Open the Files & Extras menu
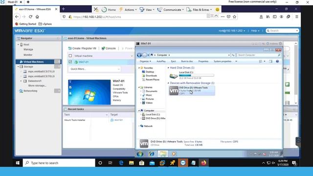Image resolution: width=313 pixels, height=176 pixels. click(199, 10)
